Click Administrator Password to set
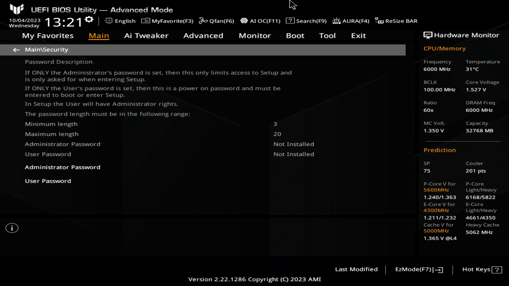The width and height of the screenshot is (509, 286). (x=62, y=167)
